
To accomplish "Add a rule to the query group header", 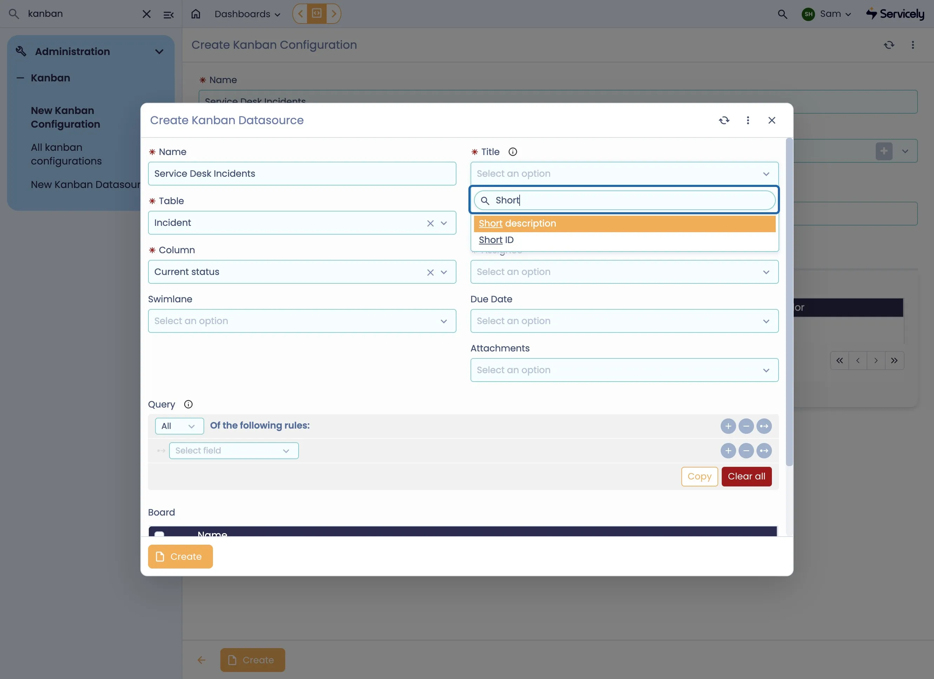I will click(728, 426).
